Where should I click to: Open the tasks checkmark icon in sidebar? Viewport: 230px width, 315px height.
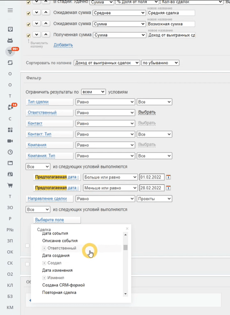[10, 29]
